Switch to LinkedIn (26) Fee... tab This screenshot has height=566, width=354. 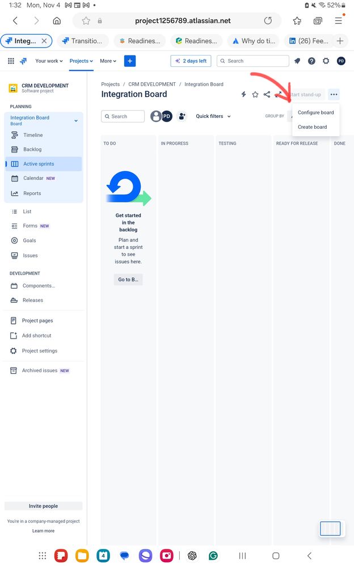click(309, 41)
